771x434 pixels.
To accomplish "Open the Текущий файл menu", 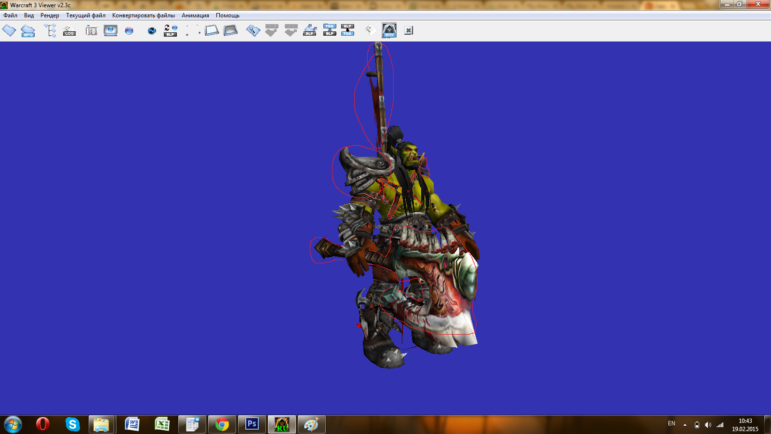I will pyautogui.click(x=86, y=15).
